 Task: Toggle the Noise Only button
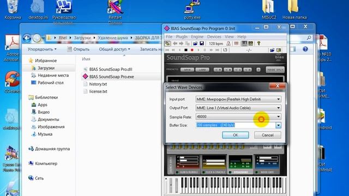coord(275,70)
